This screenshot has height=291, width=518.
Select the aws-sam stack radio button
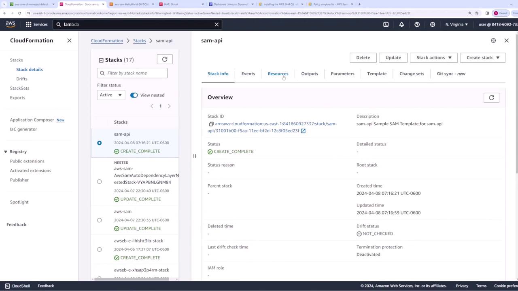click(100, 220)
